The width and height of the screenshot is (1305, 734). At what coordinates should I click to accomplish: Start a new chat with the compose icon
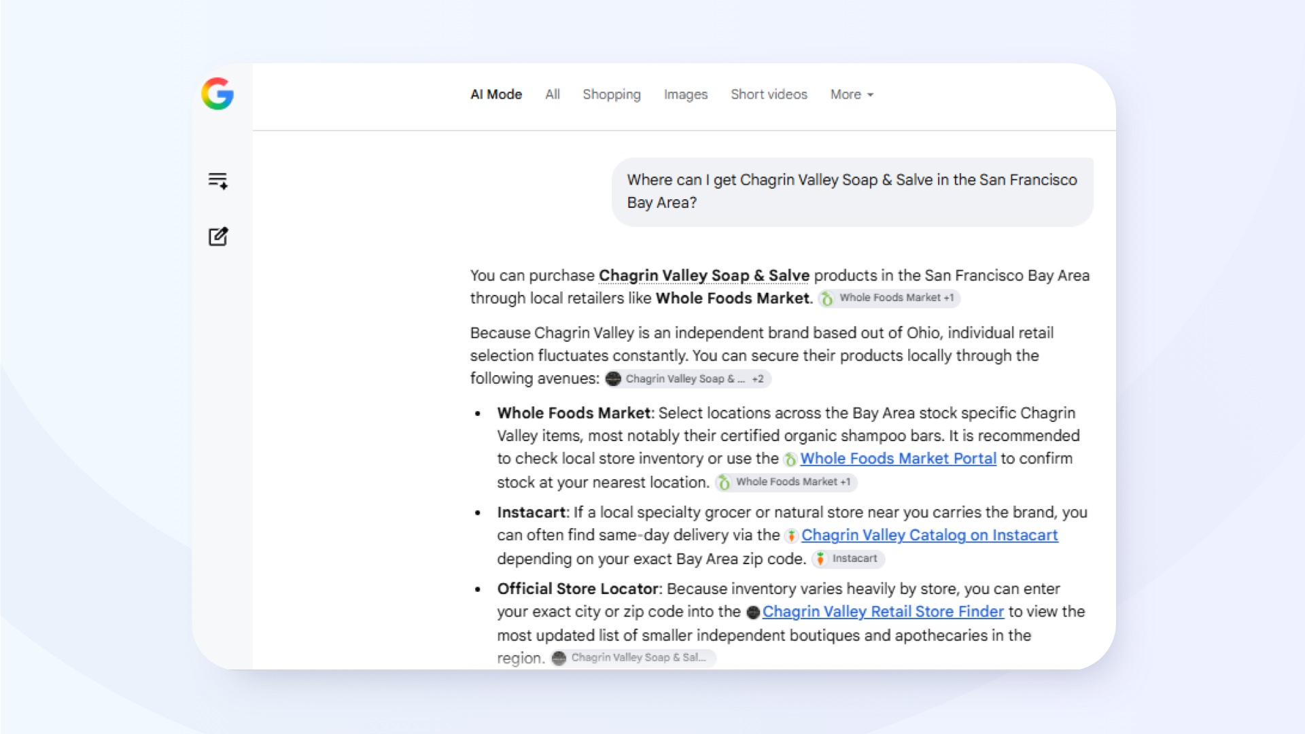pos(217,237)
